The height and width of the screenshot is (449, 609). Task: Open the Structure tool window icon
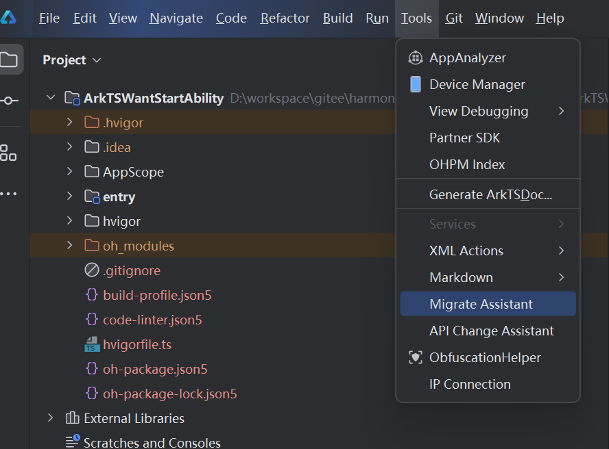pos(8,153)
